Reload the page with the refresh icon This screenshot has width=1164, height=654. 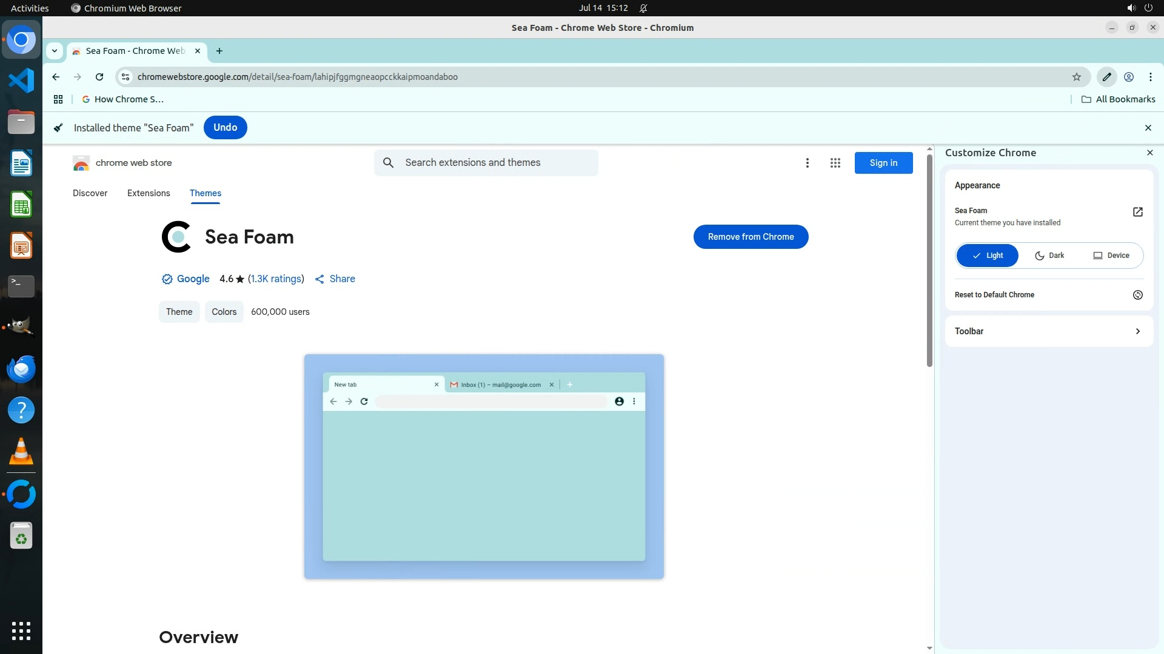(x=99, y=77)
